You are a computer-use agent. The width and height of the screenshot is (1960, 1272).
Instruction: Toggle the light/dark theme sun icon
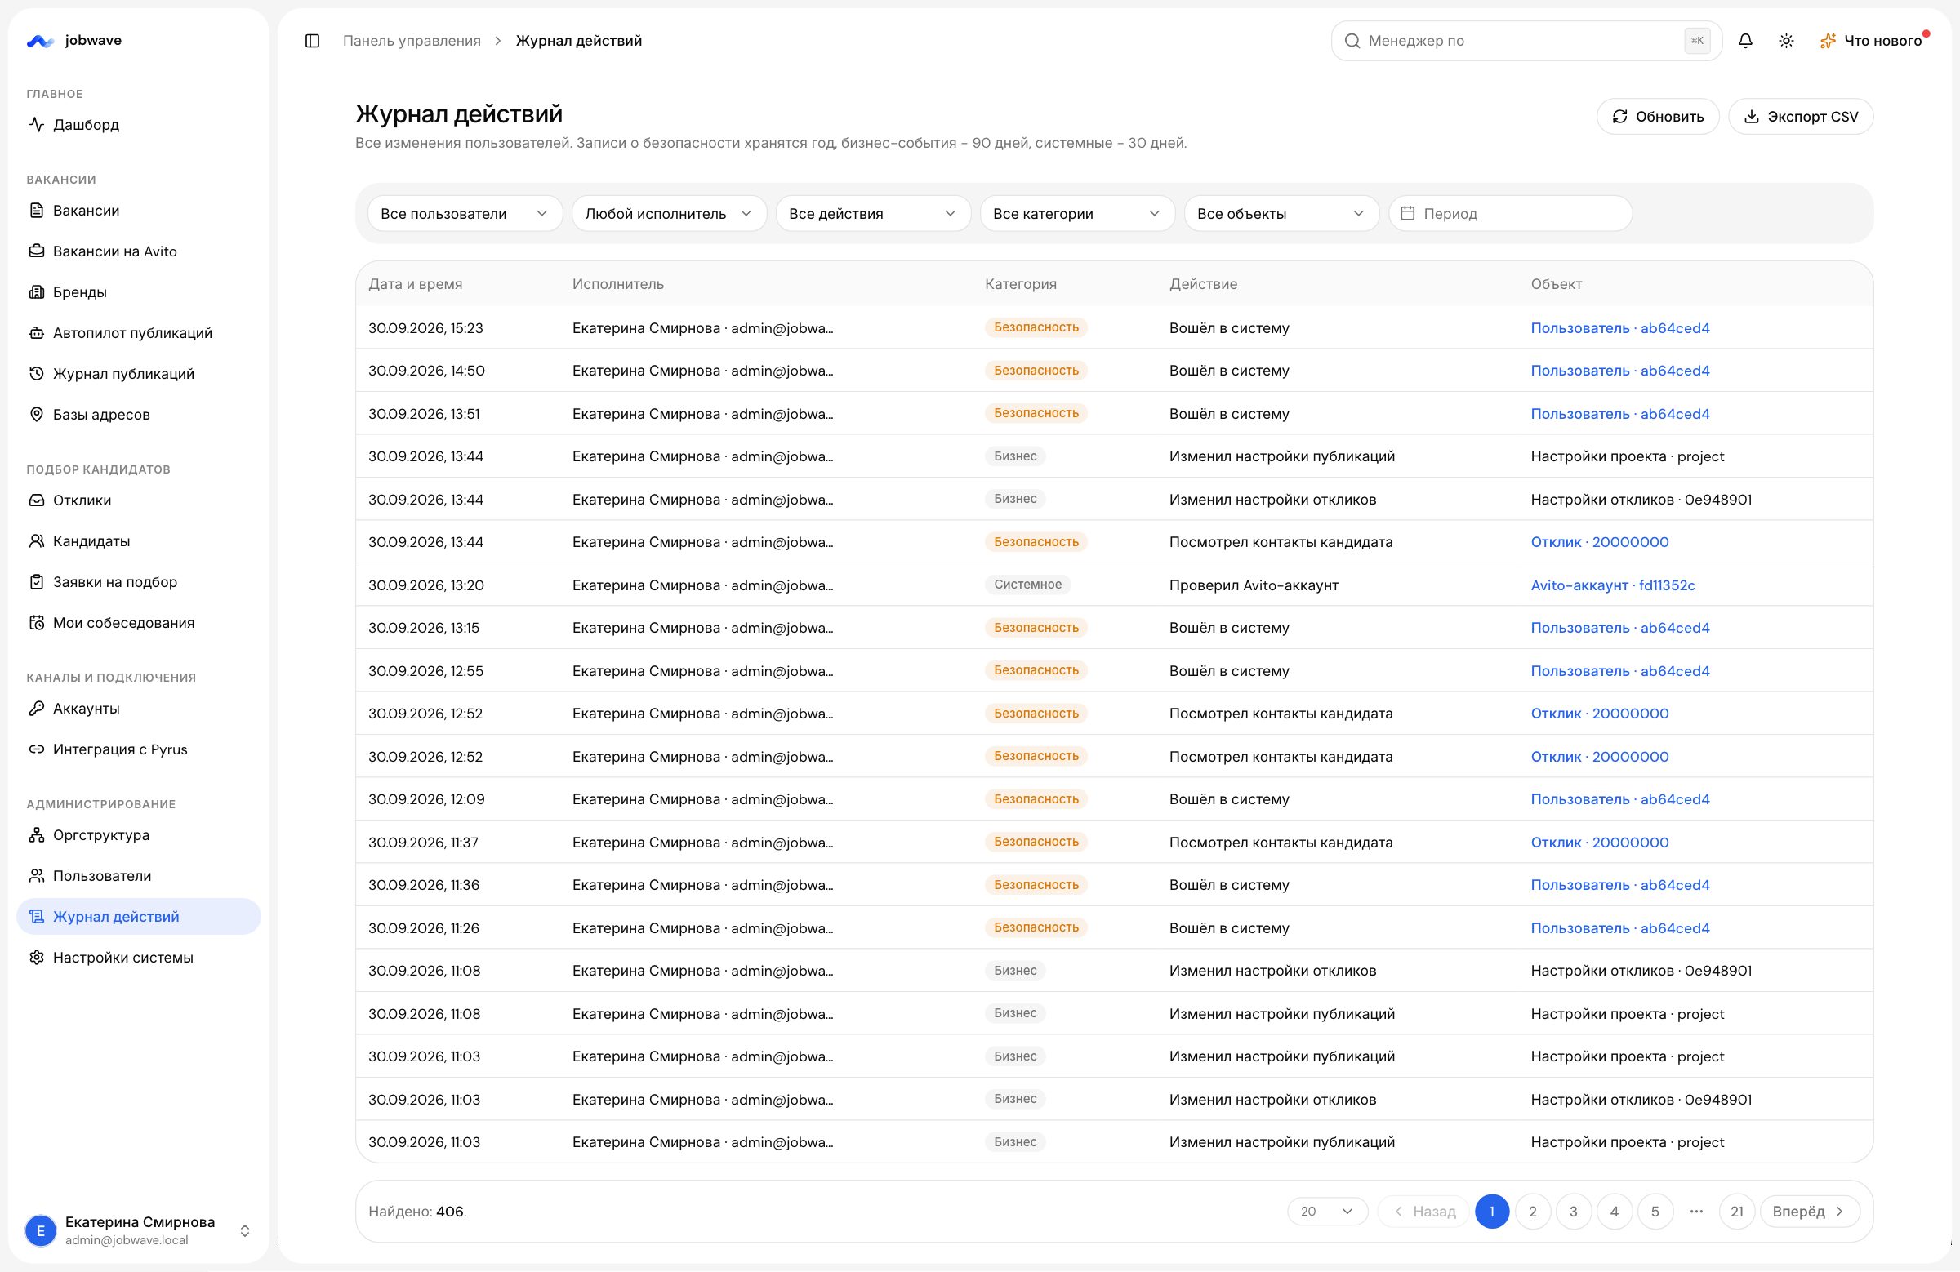[1786, 40]
